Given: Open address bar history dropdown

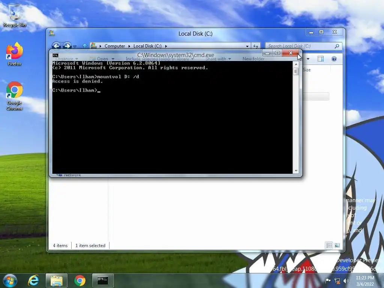Looking at the screenshot, I should pyautogui.click(x=247, y=46).
